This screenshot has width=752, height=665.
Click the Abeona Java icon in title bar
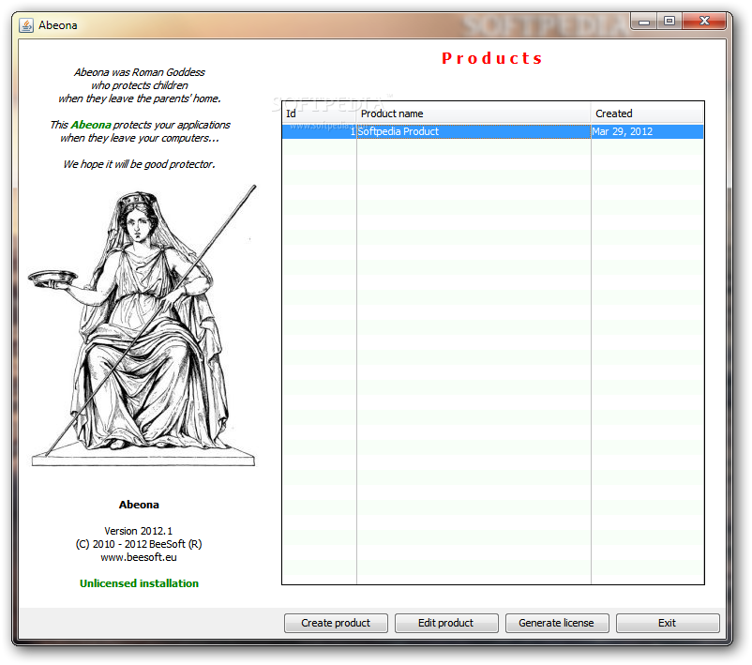coord(26,25)
